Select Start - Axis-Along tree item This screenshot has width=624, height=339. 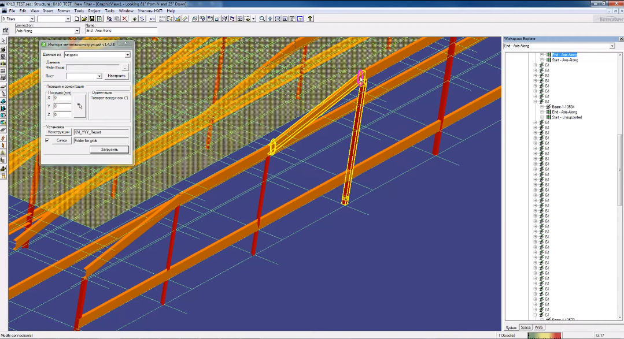click(564, 60)
